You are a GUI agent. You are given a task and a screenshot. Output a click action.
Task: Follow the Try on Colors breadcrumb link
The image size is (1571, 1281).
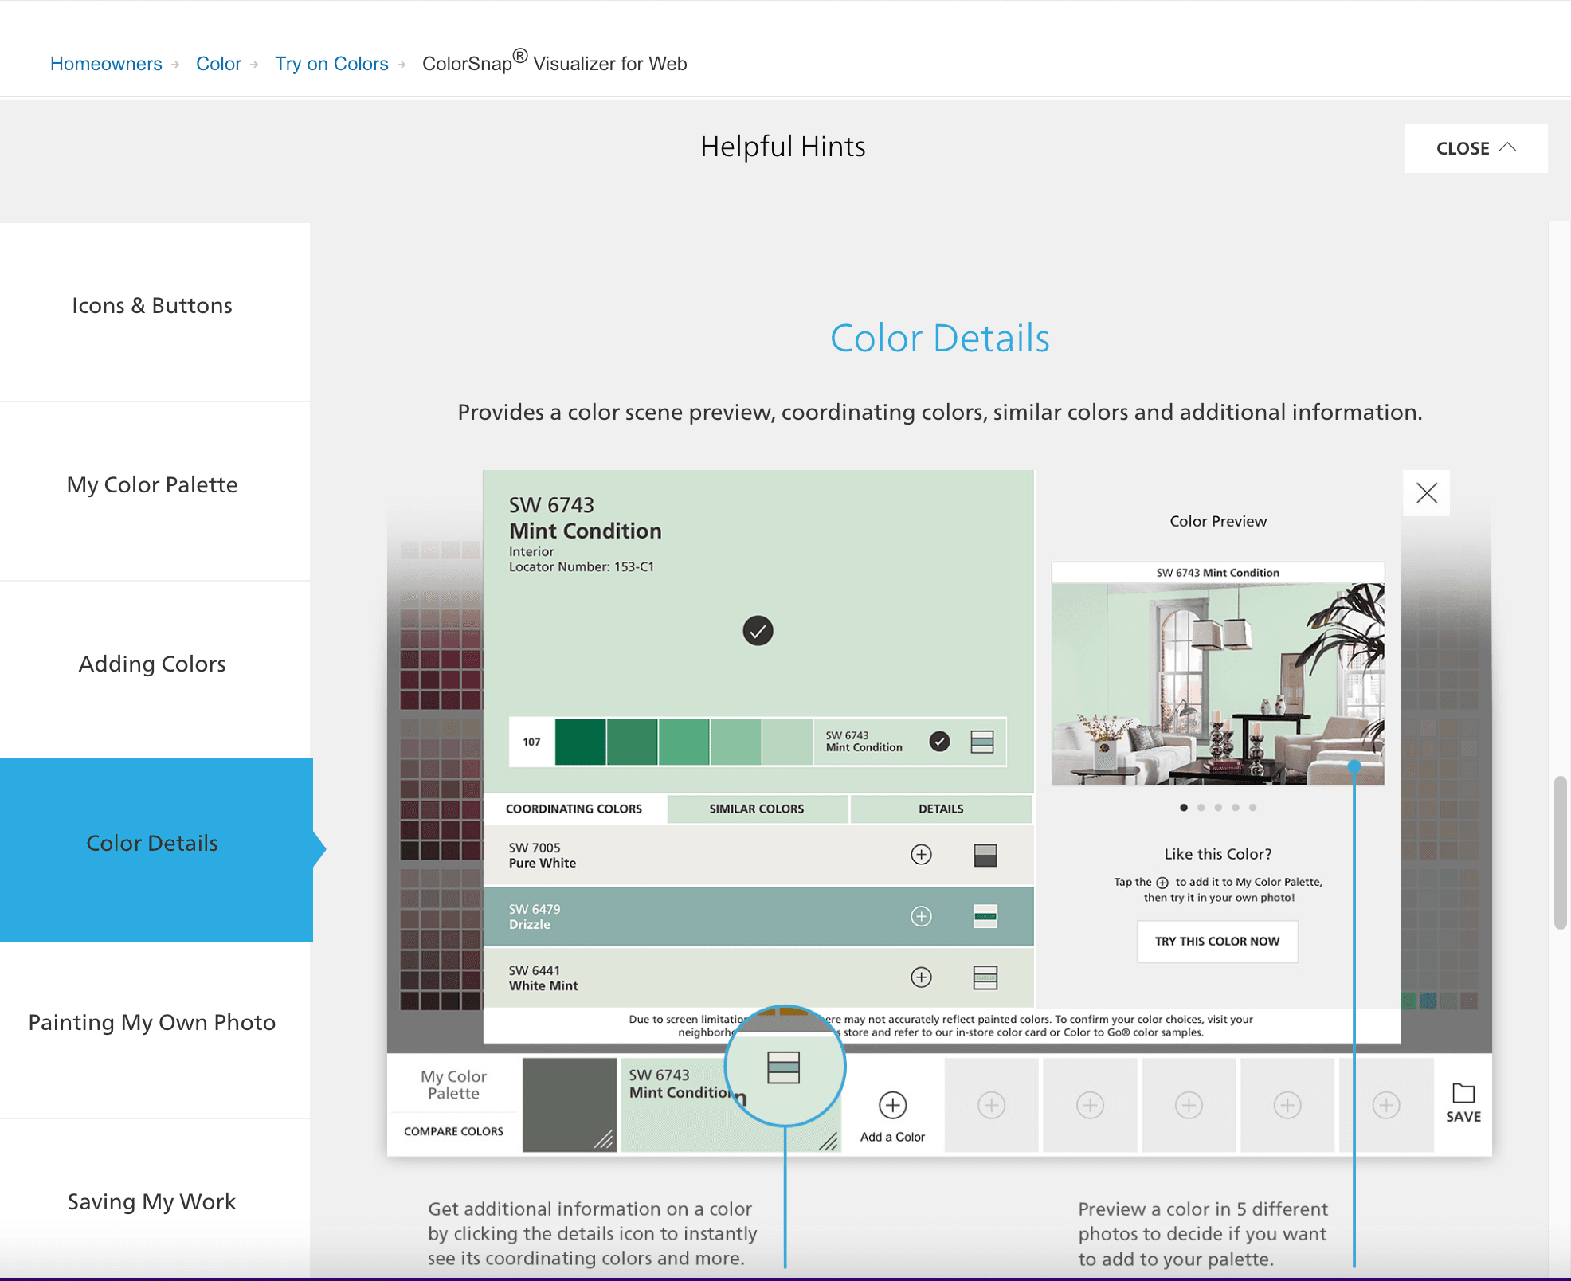pyautogui.click(x=331, y=64)
